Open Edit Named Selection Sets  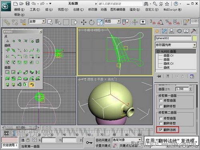point(186,22)
